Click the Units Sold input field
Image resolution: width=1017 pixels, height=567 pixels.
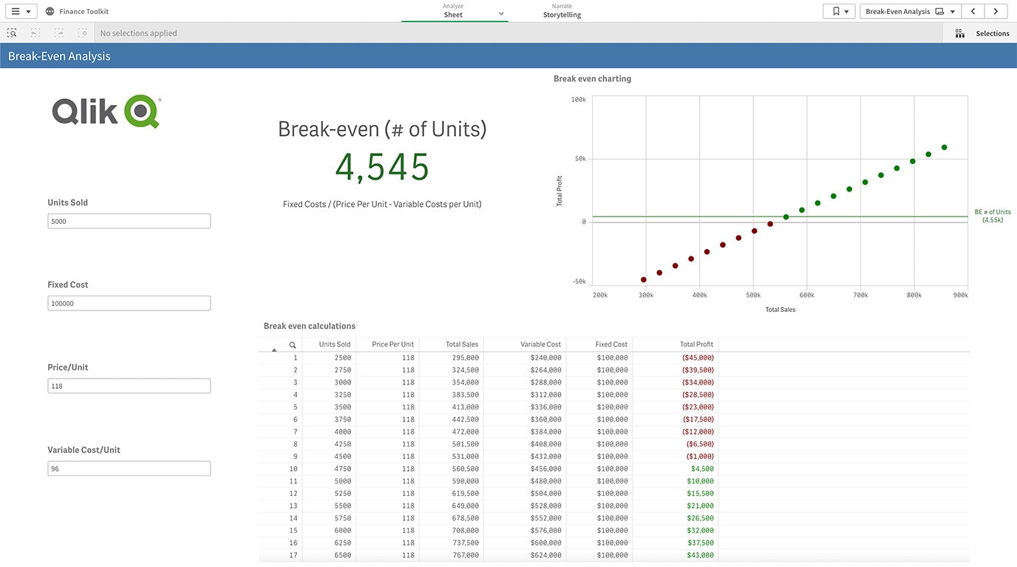129,221
